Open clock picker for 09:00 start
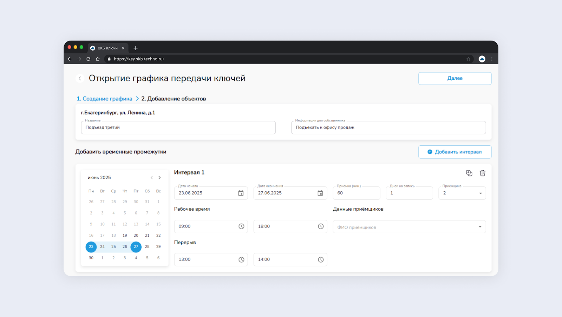This screenshot has width=562, height=317. coord(241,226)
